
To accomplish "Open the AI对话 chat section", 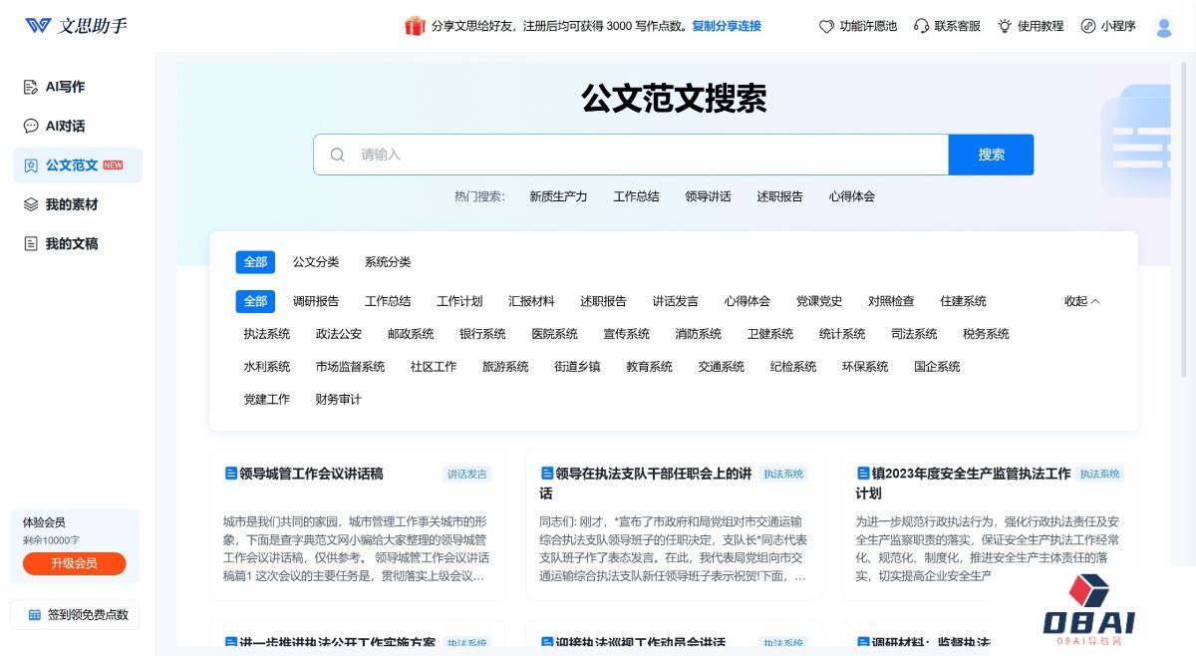I will tap(65, 126).
